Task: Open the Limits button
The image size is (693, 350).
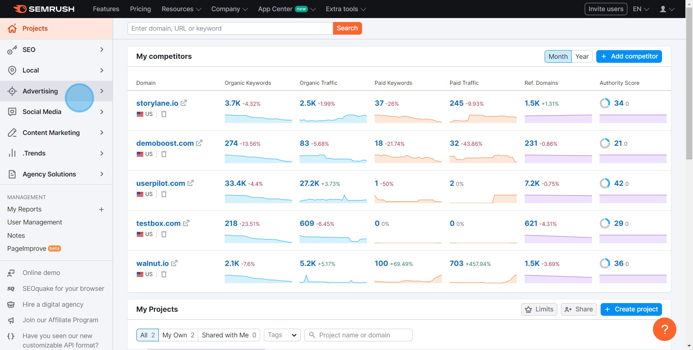Action: [x=539, y=310]
